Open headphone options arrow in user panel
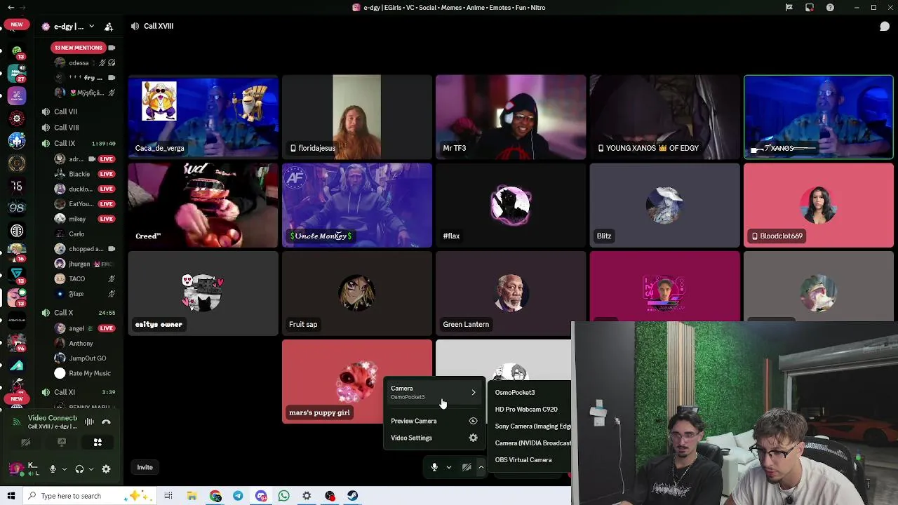Viewport: 898px width, 505px height. 91,469
